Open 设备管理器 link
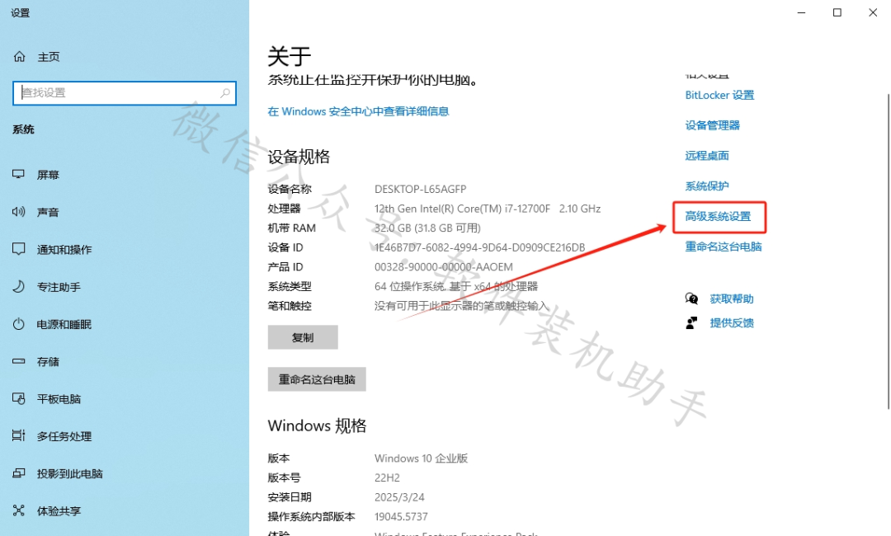The height and width of the screenshot is (536, 891). (x=712, y=125)
